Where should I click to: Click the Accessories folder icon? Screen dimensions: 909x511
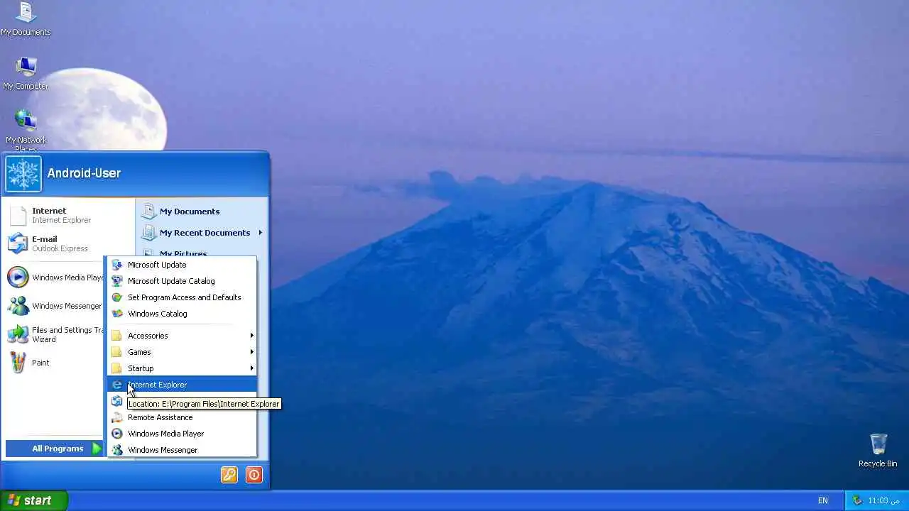[x=117, y=336]
